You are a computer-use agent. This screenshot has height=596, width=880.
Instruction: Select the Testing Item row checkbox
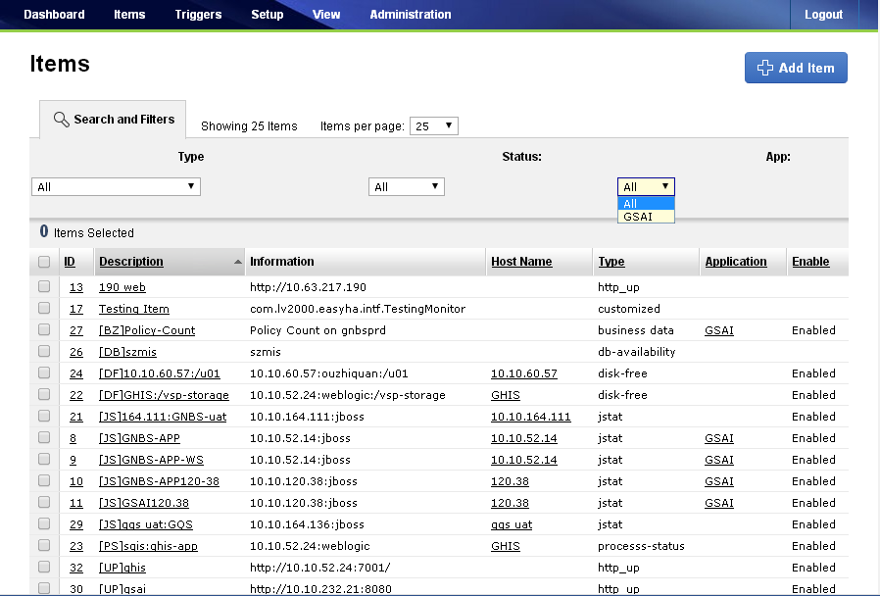tap(44, 308)
